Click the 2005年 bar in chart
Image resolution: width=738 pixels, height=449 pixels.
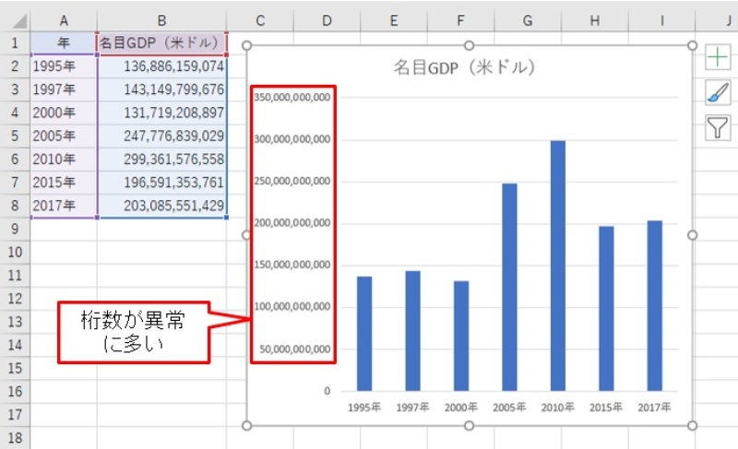point(509,287)
